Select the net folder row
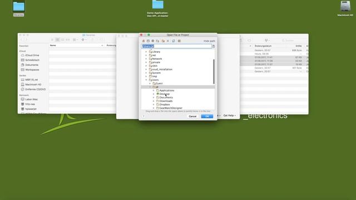 (177, 56)
